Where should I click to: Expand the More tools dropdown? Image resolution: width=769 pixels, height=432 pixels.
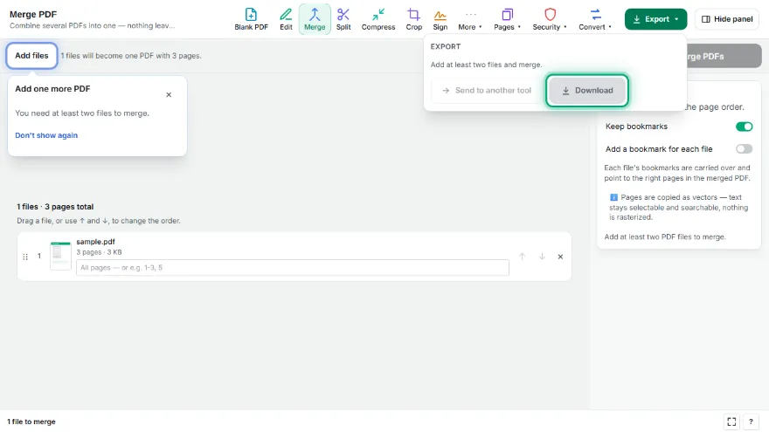(470, 19)
